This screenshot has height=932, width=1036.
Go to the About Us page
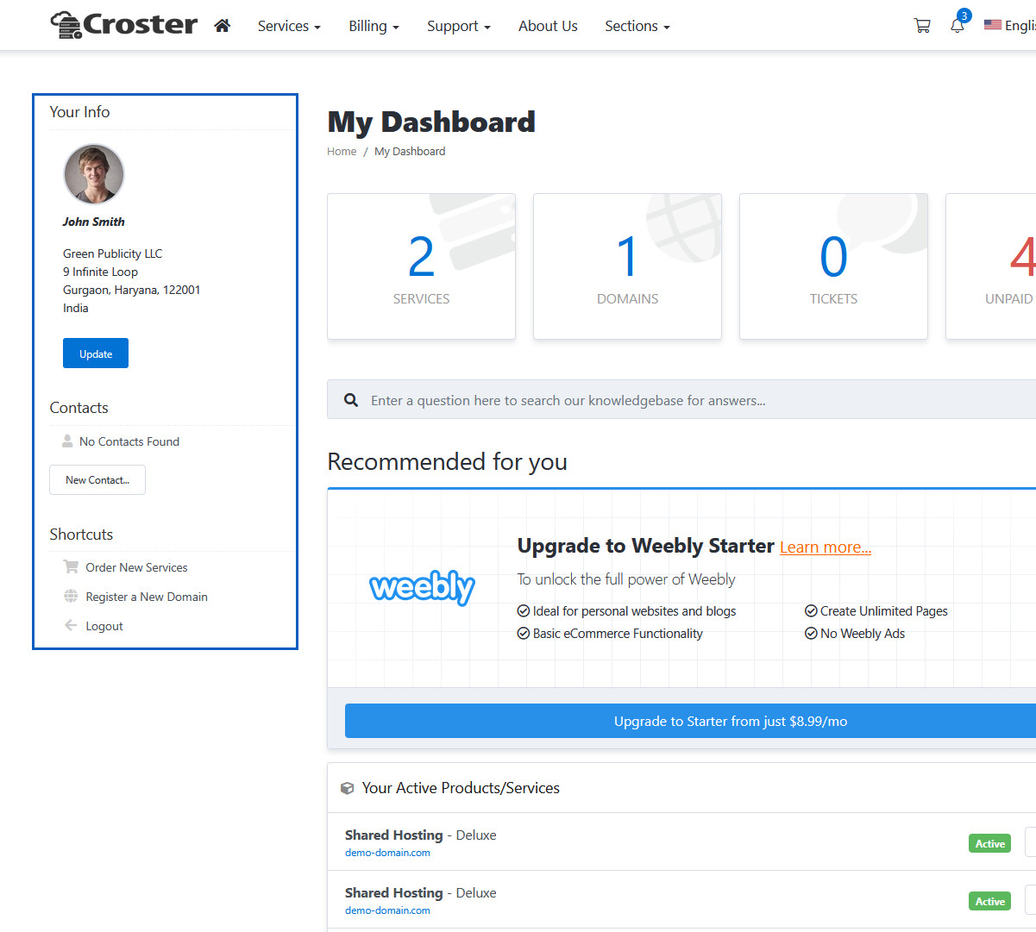tap(548, 26)
